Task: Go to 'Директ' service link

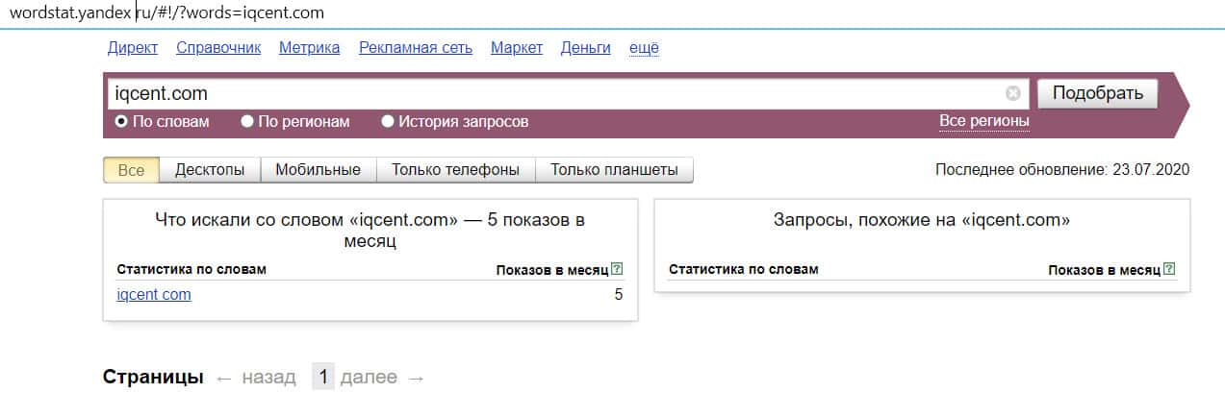Action: pyautogui.click(x=133, y=48)
